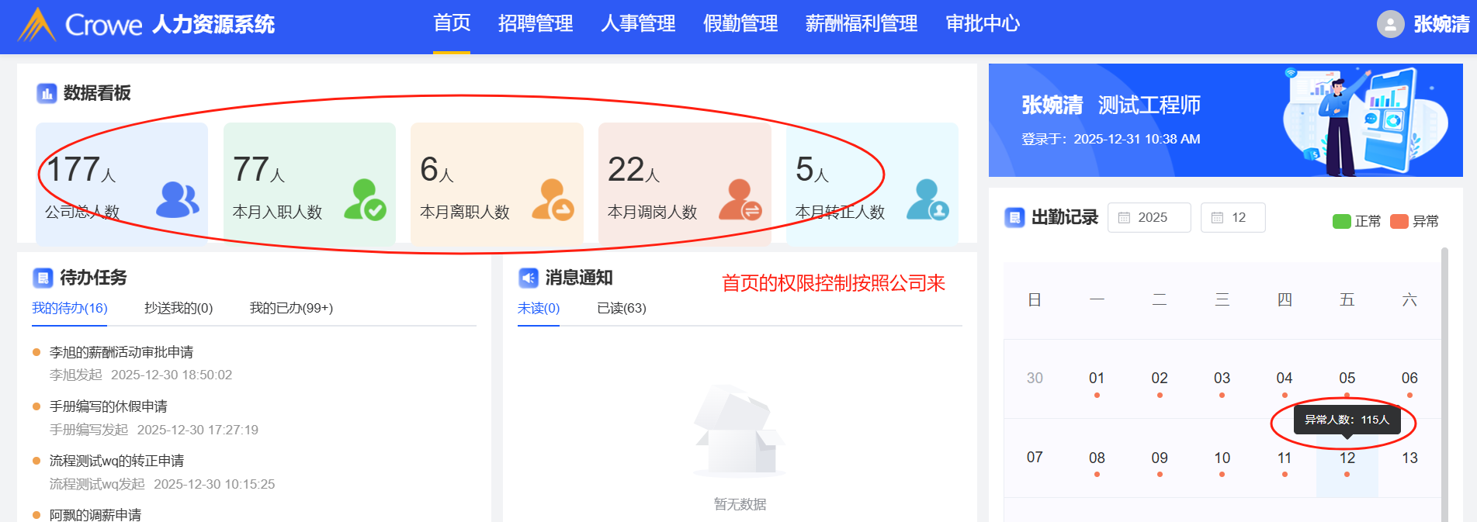Select highlighted calendar date 12

[1347, 458]
